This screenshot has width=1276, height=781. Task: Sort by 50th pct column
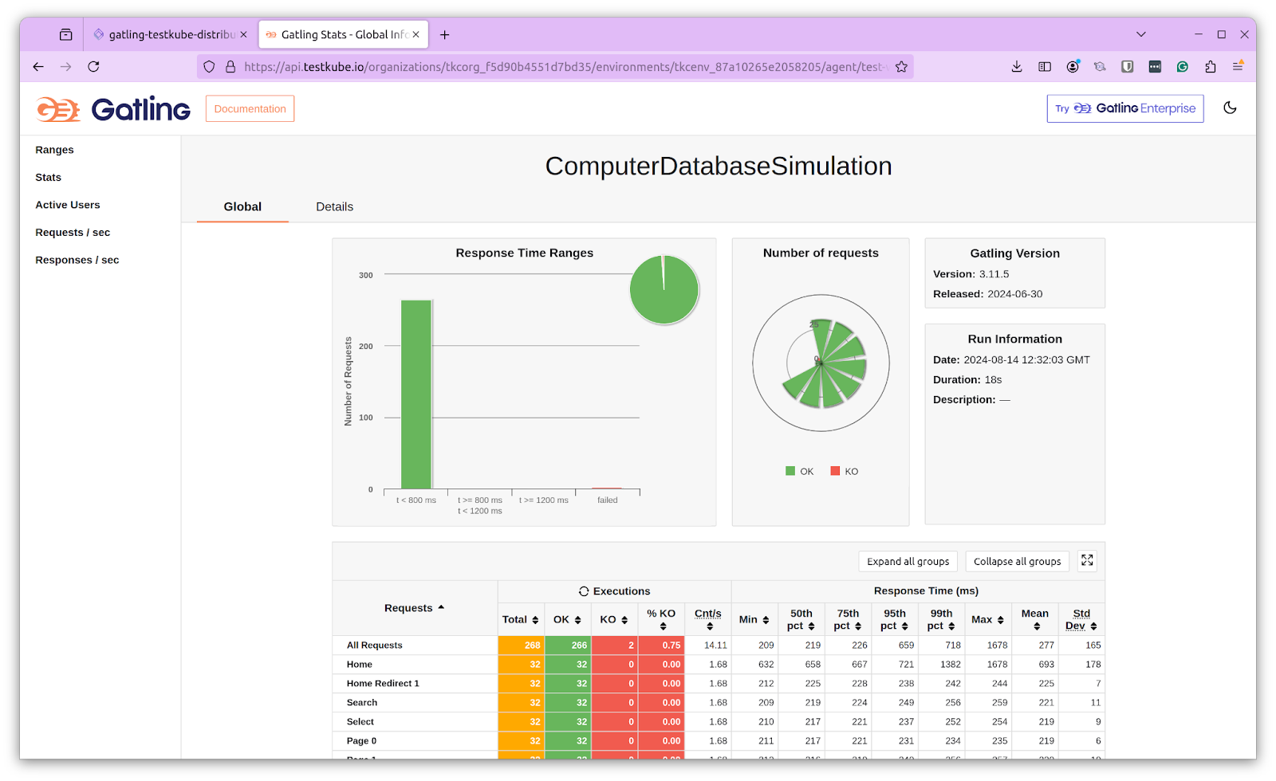click(x=801, y=619)
